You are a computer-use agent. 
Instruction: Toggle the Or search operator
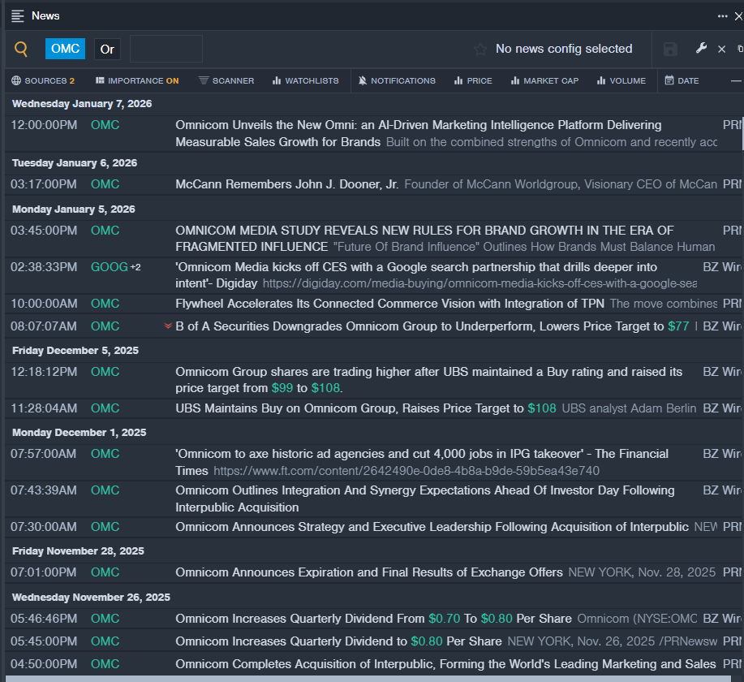tap(107, 50)
